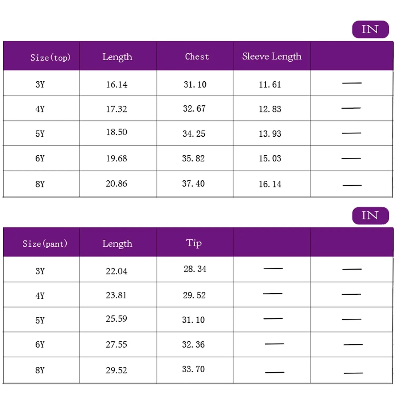This screenshot has height=395, width=395.
Task: Click the top table Length header
Action: (117, 57)
